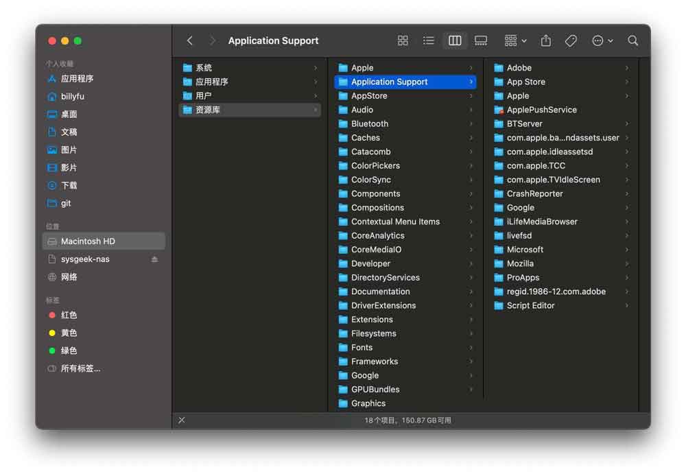The image size is (686, 476).
Task: Go back with the left chevron
Action: (x=190, y=41)
